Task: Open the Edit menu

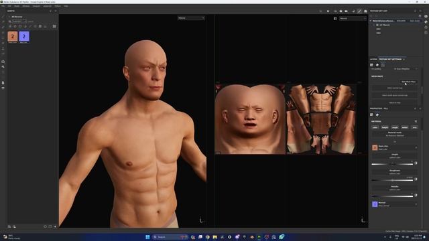Action: [x=9, y=6]
